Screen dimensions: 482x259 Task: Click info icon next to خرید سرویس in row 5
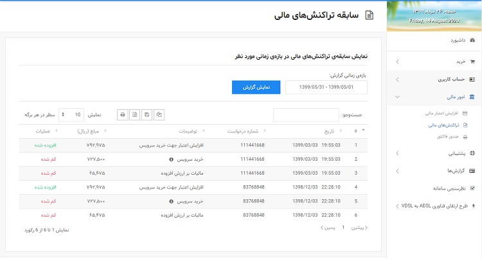pyautogui.click(x=171, y=202)
